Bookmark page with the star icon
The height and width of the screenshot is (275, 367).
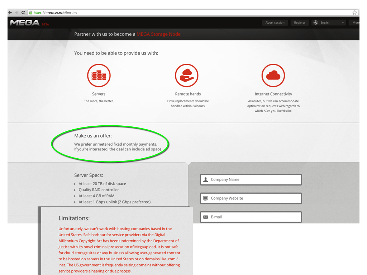coord(354,13)
